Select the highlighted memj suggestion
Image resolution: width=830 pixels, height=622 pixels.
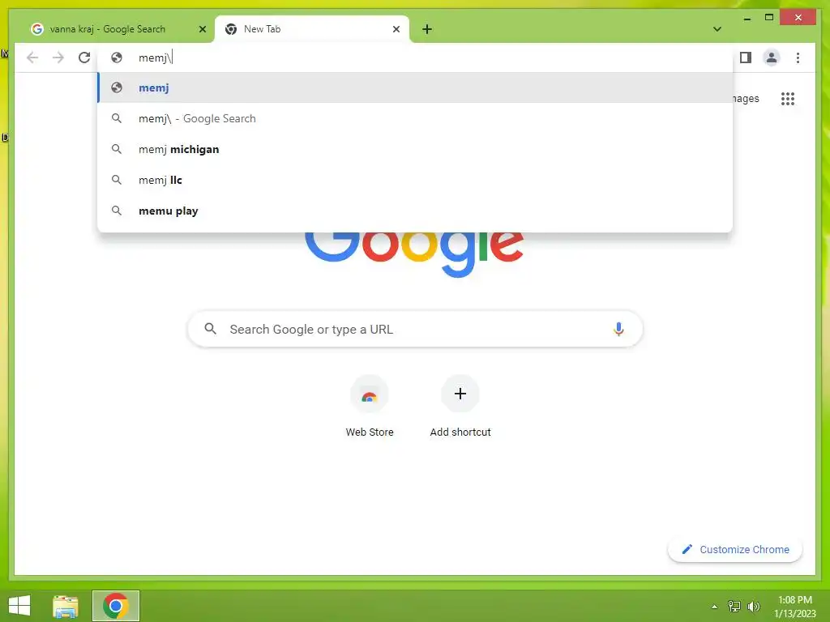[416, 87]
